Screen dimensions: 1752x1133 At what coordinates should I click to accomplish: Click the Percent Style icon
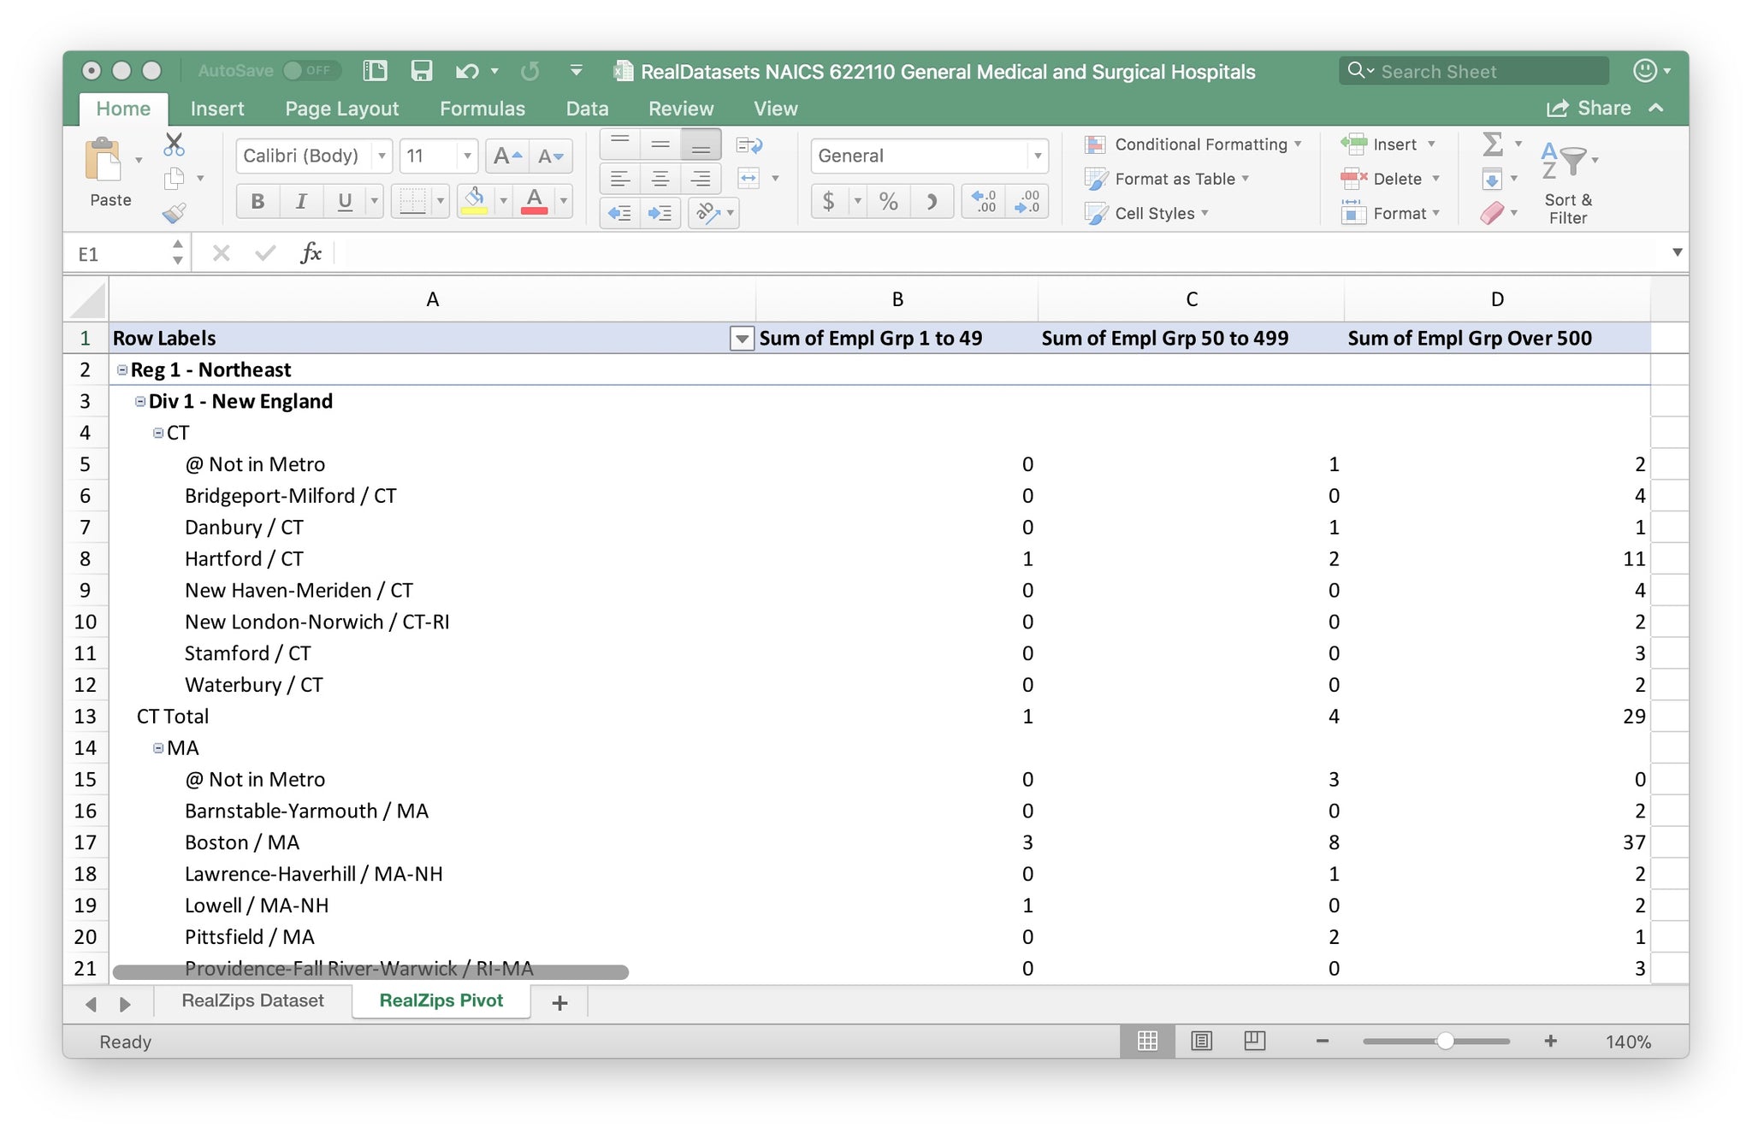point(888,202)
